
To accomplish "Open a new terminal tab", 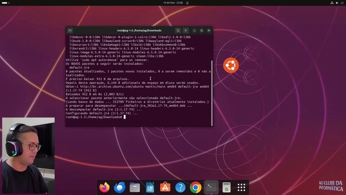I will pyautogui.click(x=70, y=30).
